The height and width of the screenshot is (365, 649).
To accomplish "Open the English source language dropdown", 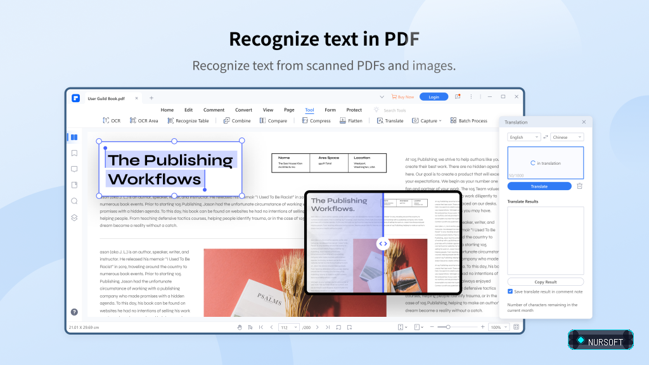I will [x=524, y=137].
